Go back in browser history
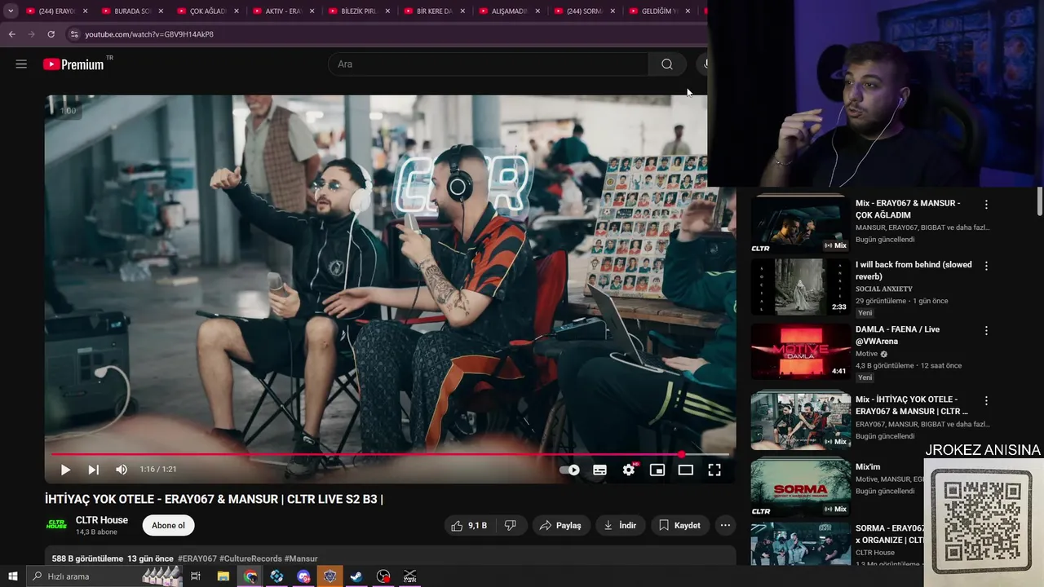The height and width of the screenshot is (587, 1044). [11, 34]
